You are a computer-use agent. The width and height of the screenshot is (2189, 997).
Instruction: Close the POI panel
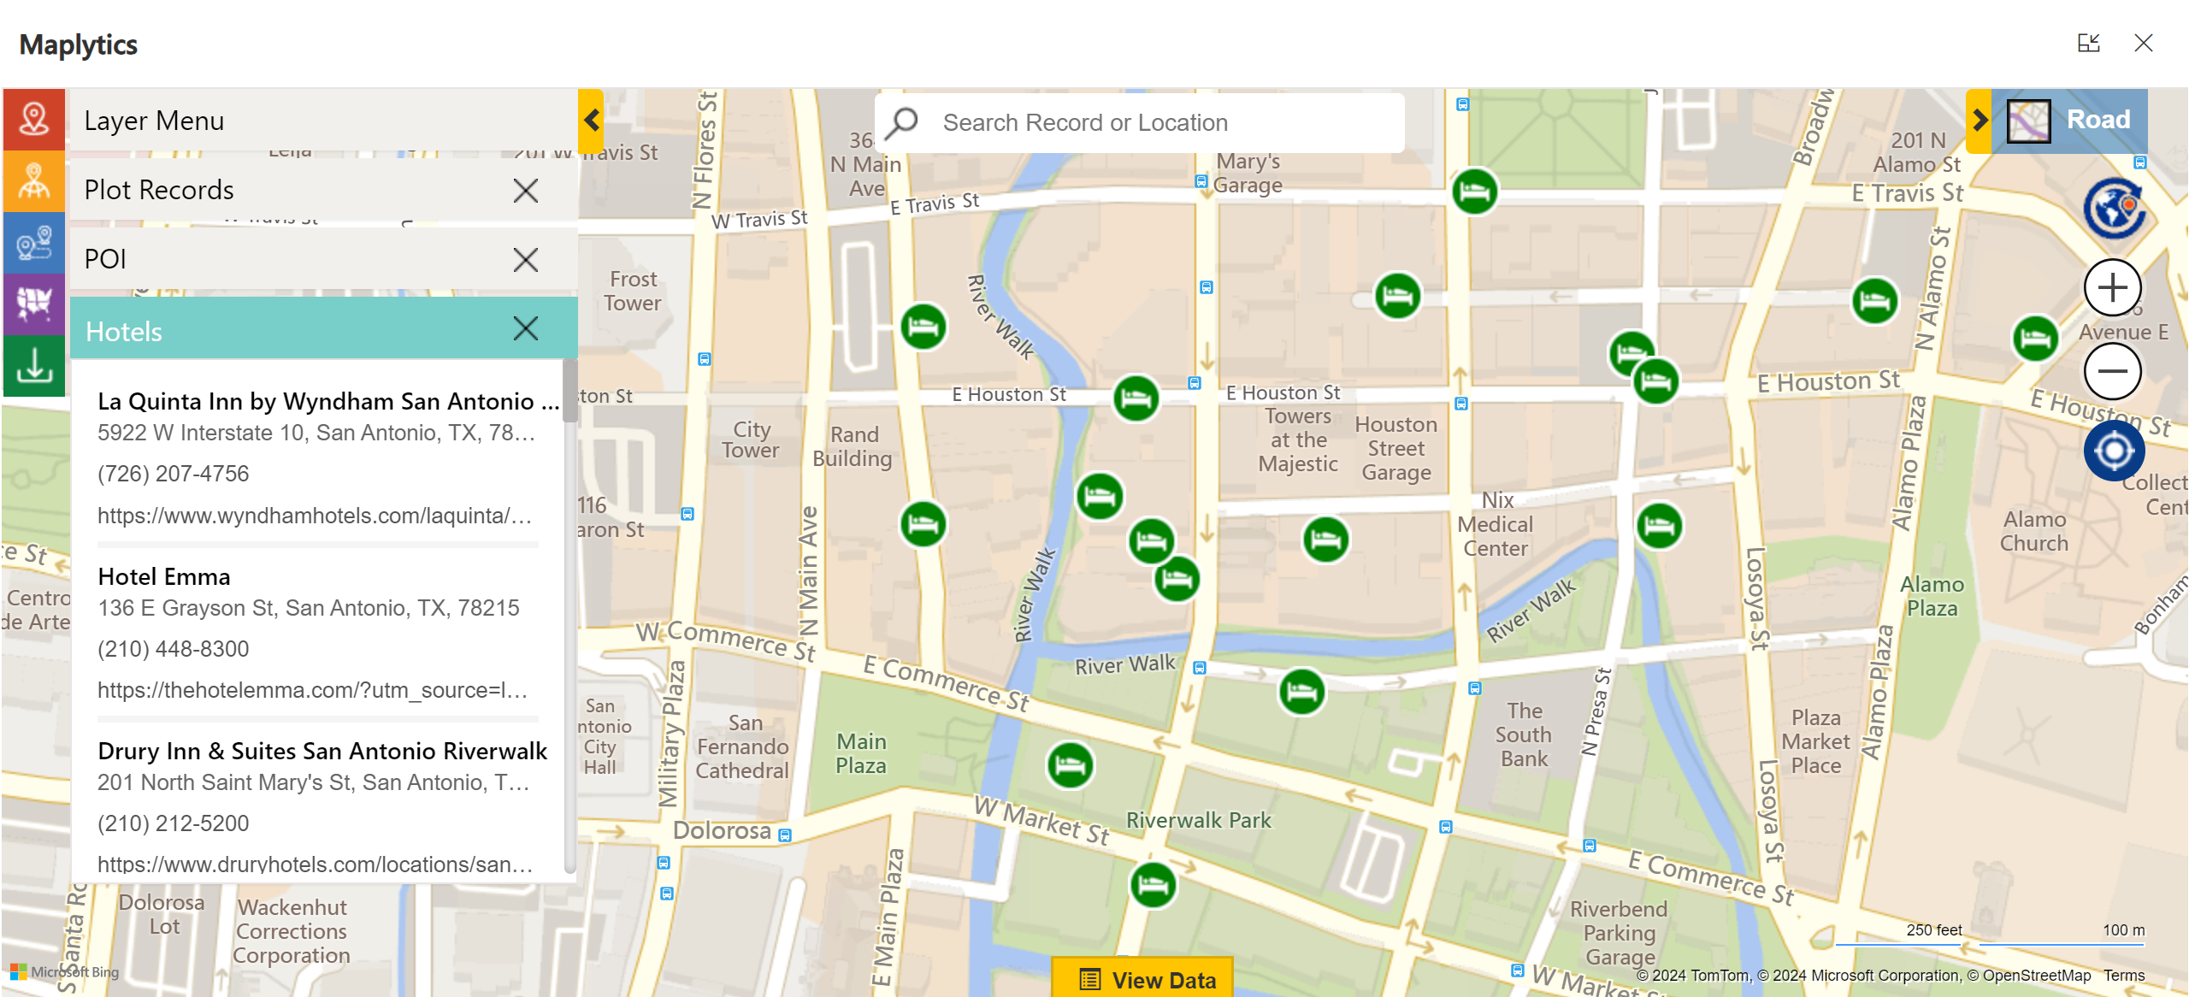(x=525, y=259)
